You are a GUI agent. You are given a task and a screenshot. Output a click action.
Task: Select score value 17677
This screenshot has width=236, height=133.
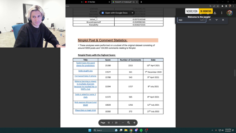coord(108,72)
